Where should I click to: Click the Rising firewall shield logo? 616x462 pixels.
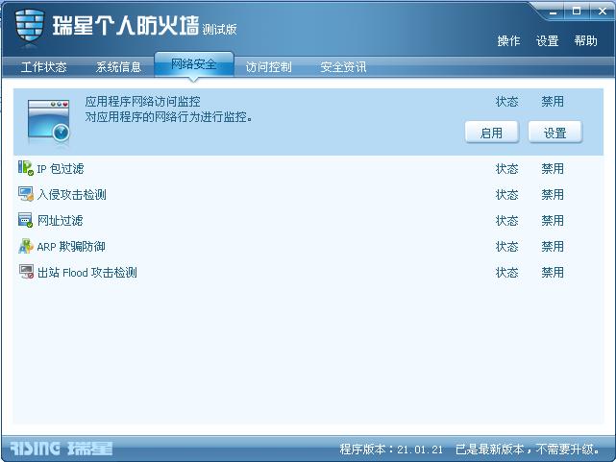click(30, 25)
